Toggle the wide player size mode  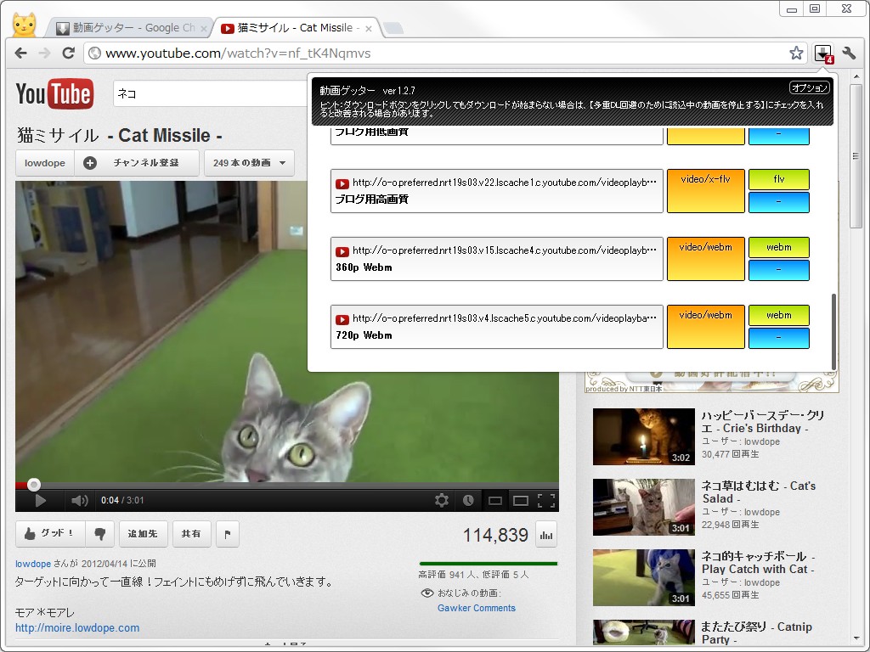520,501
